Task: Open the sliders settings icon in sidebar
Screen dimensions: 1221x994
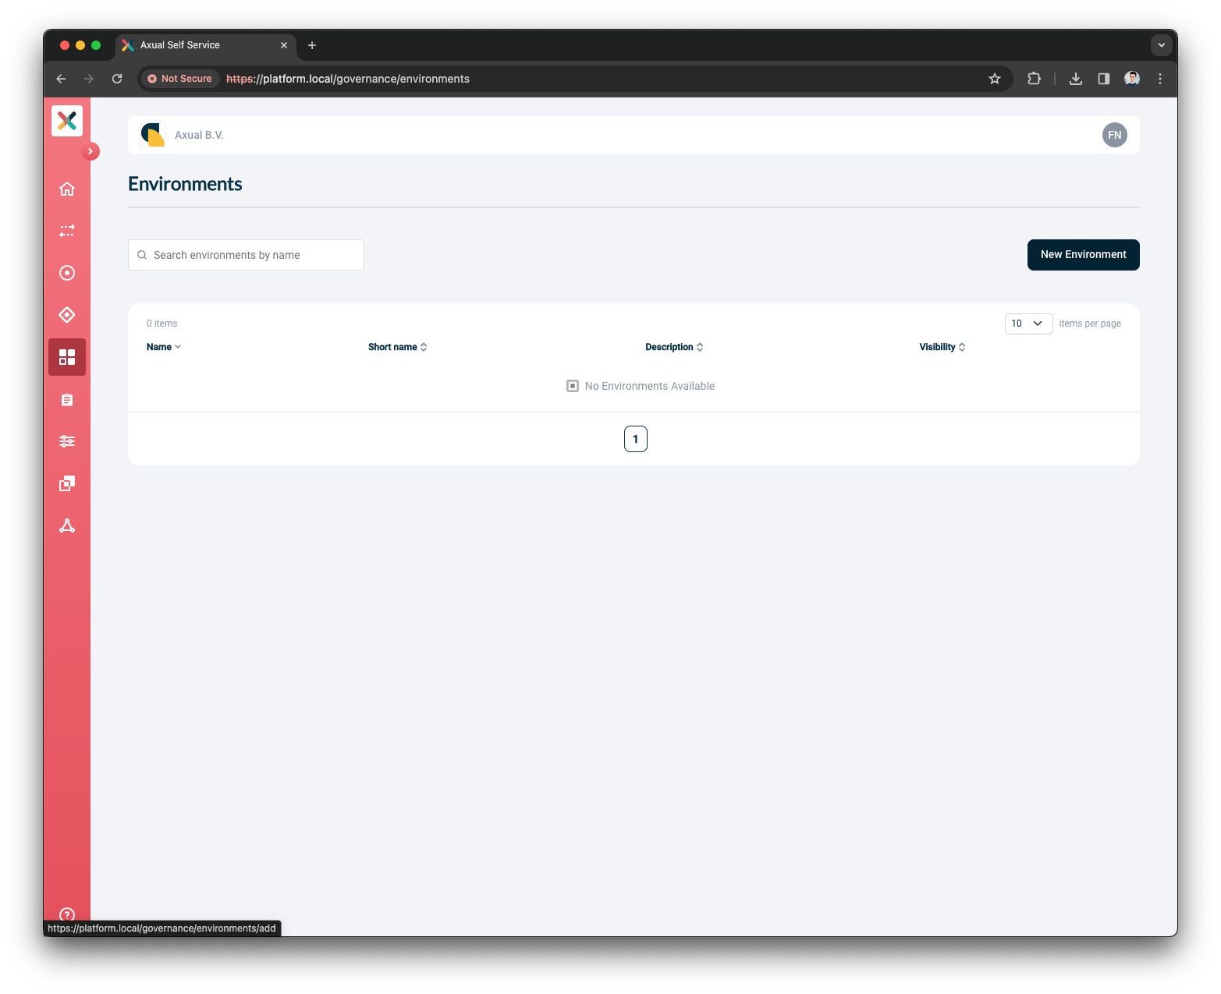Action: pyautogui.click(x=67, y=441)
